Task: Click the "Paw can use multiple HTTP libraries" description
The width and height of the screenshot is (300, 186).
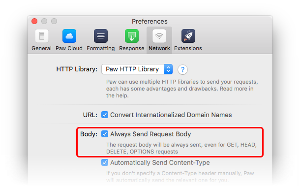Action: 182,89
